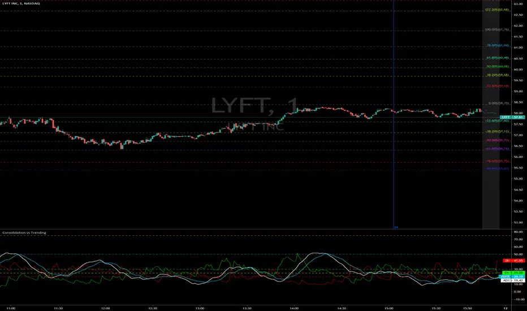The height and width of the screenshot is (311, 527).
Task: Click the 11:30 time axis label
Action: tap(58, 308)
